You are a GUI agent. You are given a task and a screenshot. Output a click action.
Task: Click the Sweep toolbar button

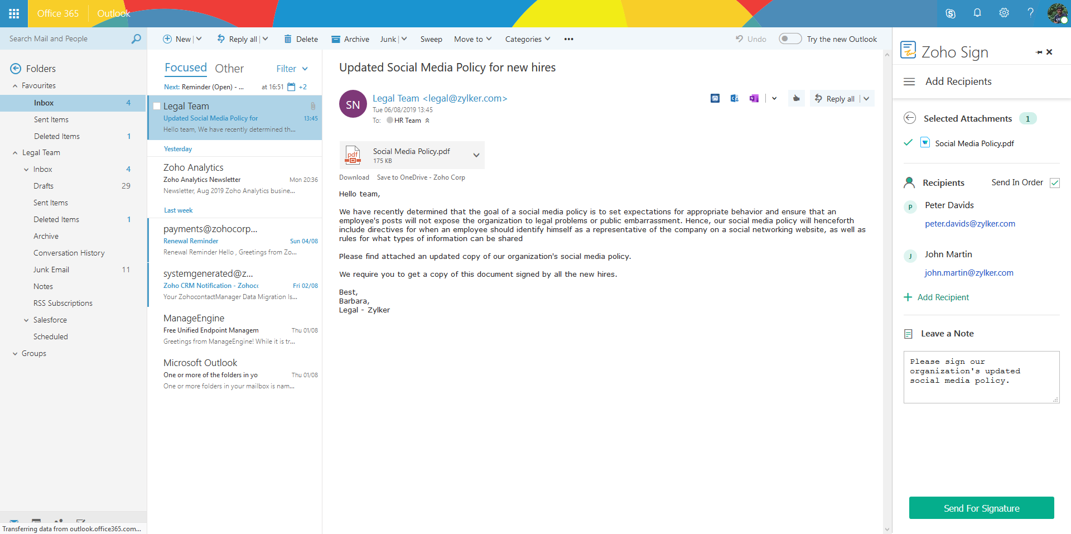(431, 39)
